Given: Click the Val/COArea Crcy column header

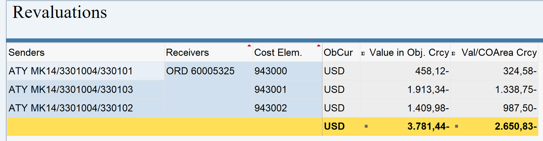Looking at the screenshot, I should (x=499, y=53).
